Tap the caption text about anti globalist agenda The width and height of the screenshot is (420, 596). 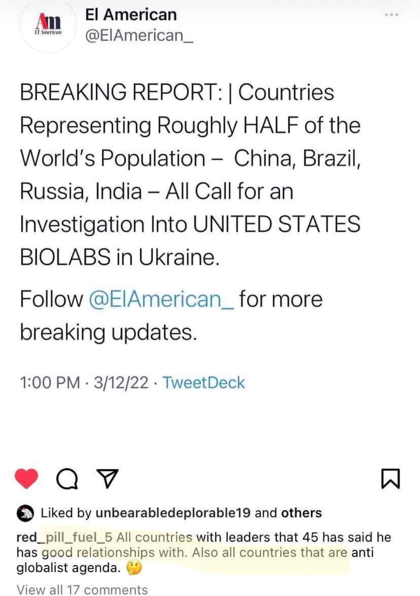204,552
